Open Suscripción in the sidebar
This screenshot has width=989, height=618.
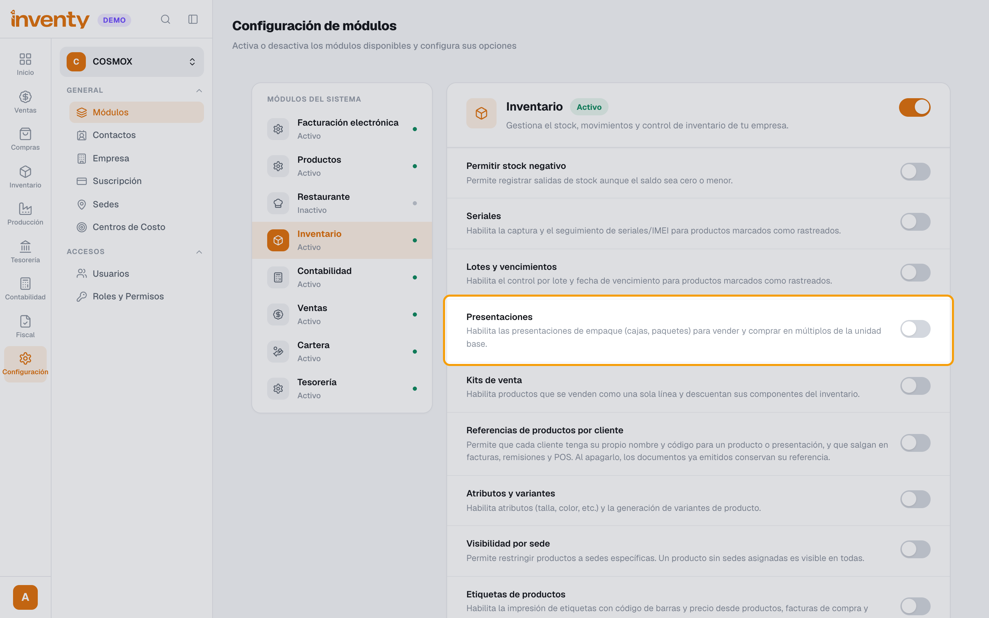tap(136, 181)
